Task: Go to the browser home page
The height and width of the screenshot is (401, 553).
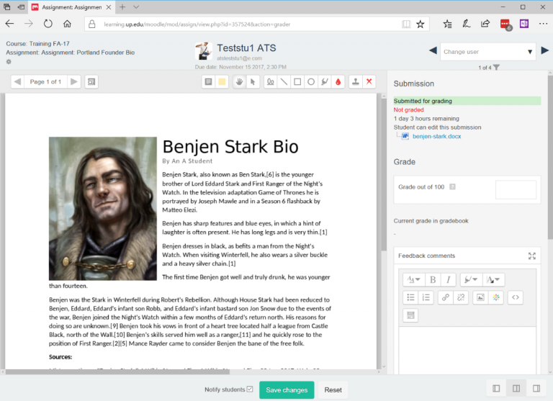Action: tap(67, 24)
